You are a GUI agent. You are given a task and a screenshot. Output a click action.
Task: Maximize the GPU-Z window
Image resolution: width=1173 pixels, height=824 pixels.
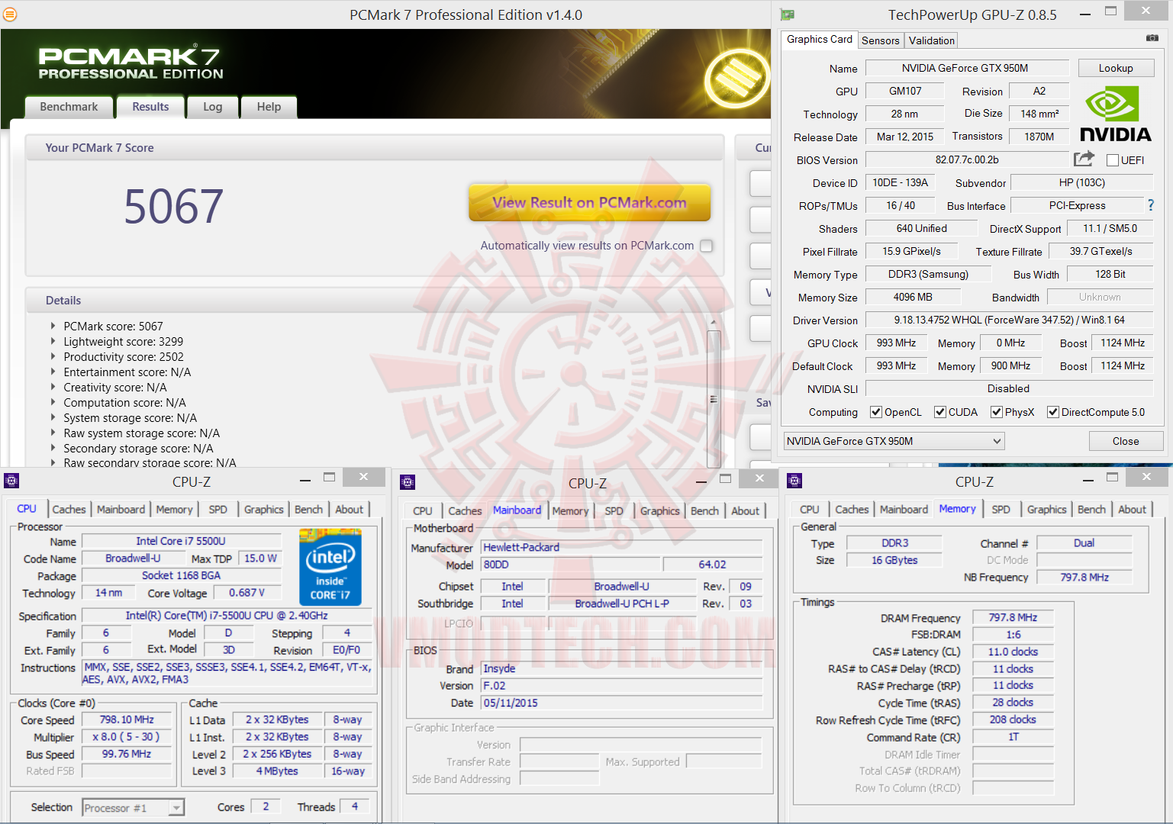tap(1111, 11)
